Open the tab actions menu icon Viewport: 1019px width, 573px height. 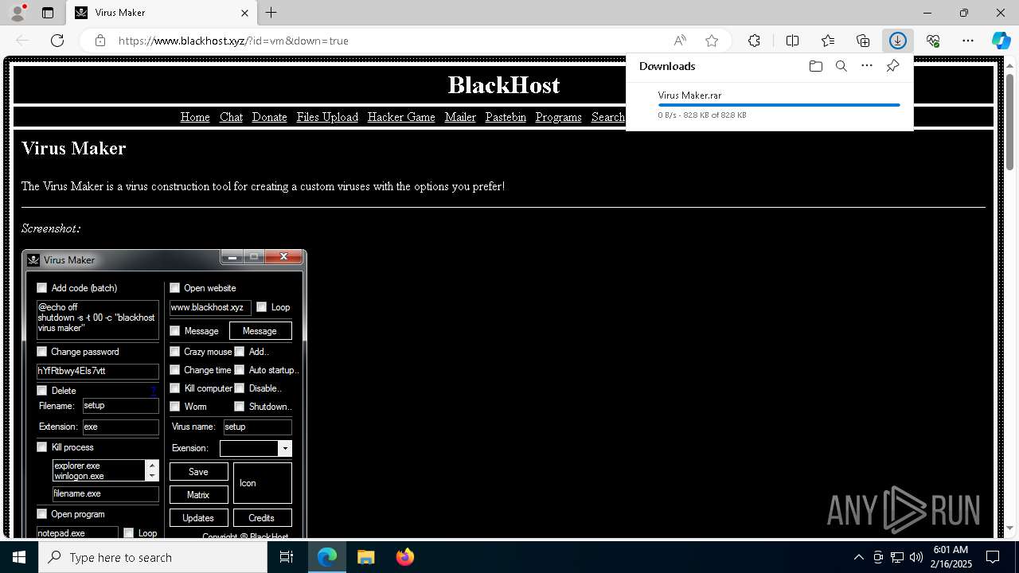[48, 13]
